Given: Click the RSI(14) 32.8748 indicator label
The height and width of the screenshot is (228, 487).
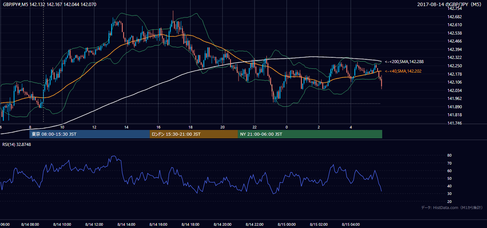Looking at the screenshot, I should pos(17,144).
